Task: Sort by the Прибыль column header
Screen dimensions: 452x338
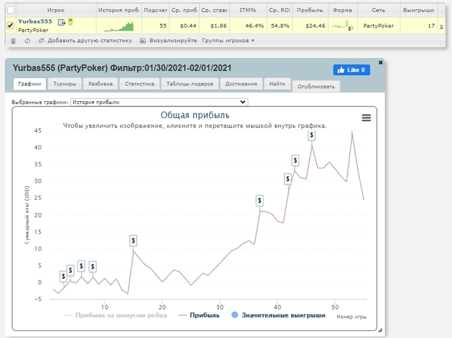Action: tap(310, 10)
